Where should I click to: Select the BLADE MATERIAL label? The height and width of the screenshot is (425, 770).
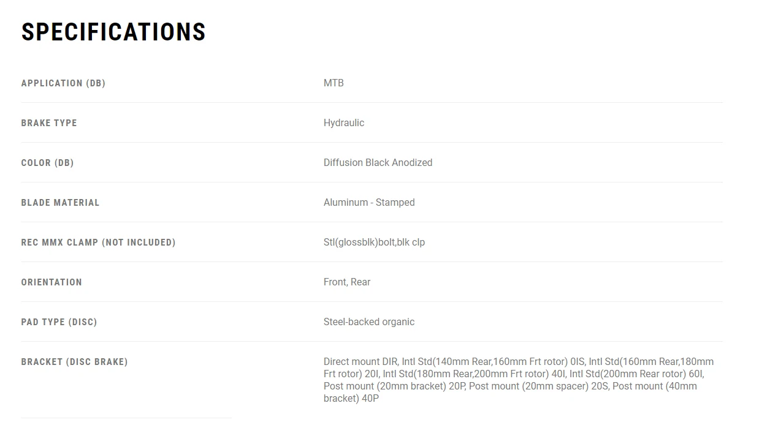[60, 203]
